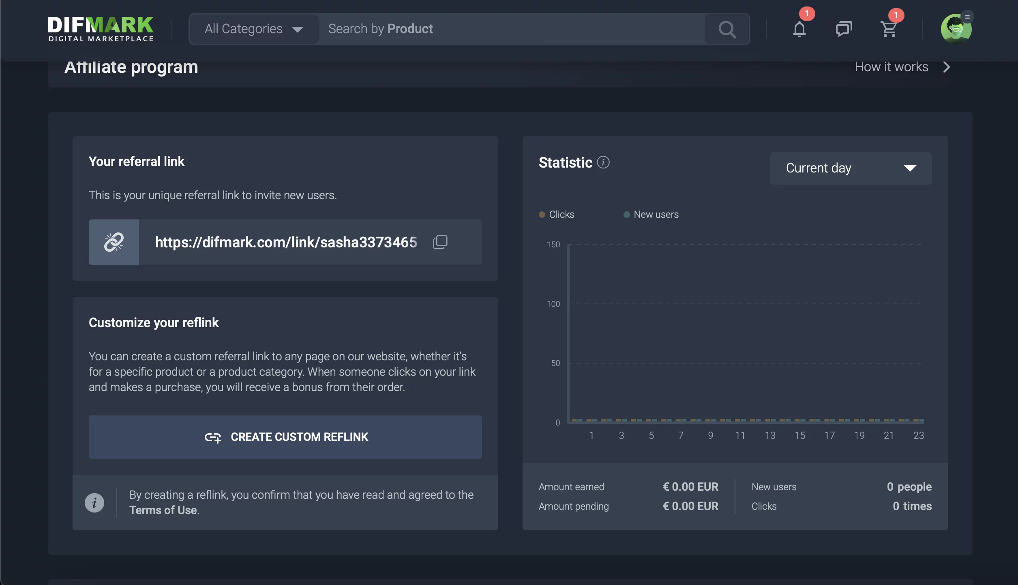Select the referral link URL text
Screen dimensions: 1018x585
click(x=286, y=242)
